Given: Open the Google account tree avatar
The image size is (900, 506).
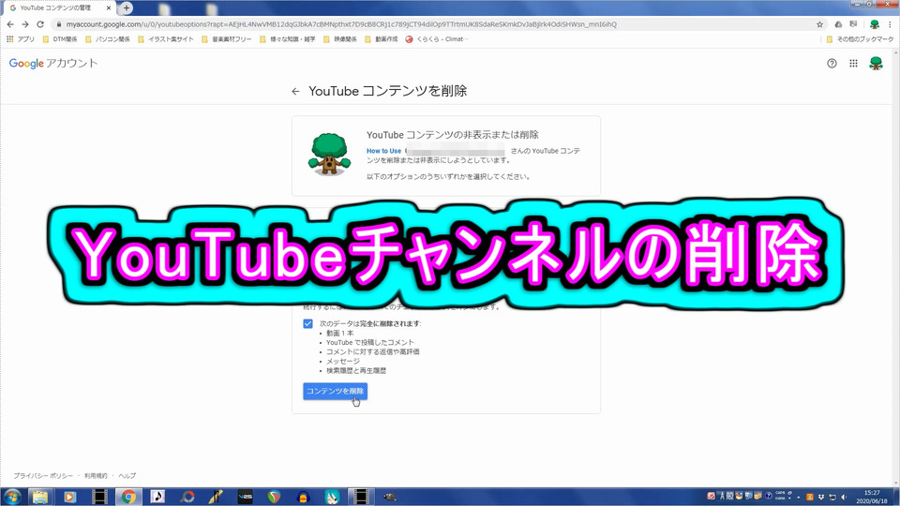Looking at the screenshot, I should click(876, 63).
